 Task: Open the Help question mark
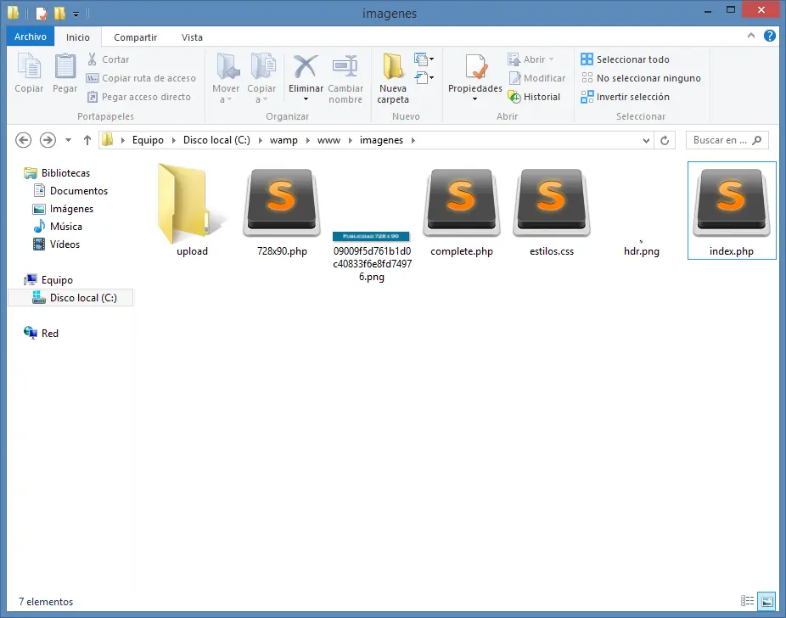point(770,36)
